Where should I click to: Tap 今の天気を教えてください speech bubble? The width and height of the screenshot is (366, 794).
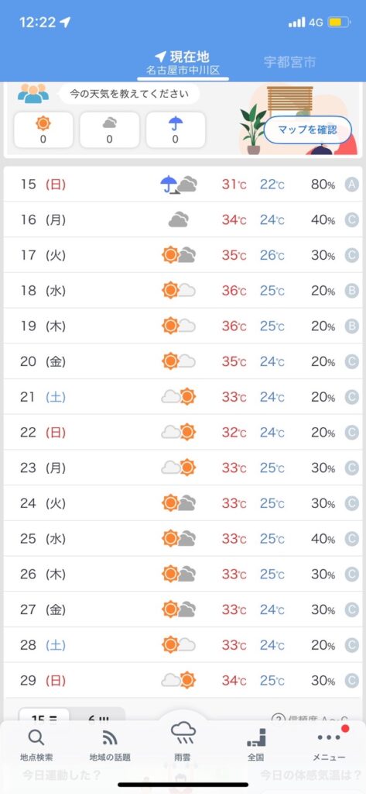(129, 94)
